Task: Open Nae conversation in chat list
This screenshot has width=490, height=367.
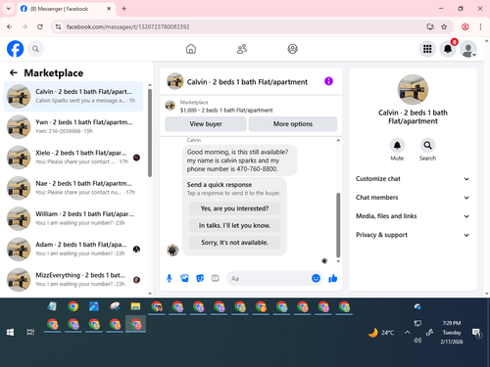Action: coord(73,188)
